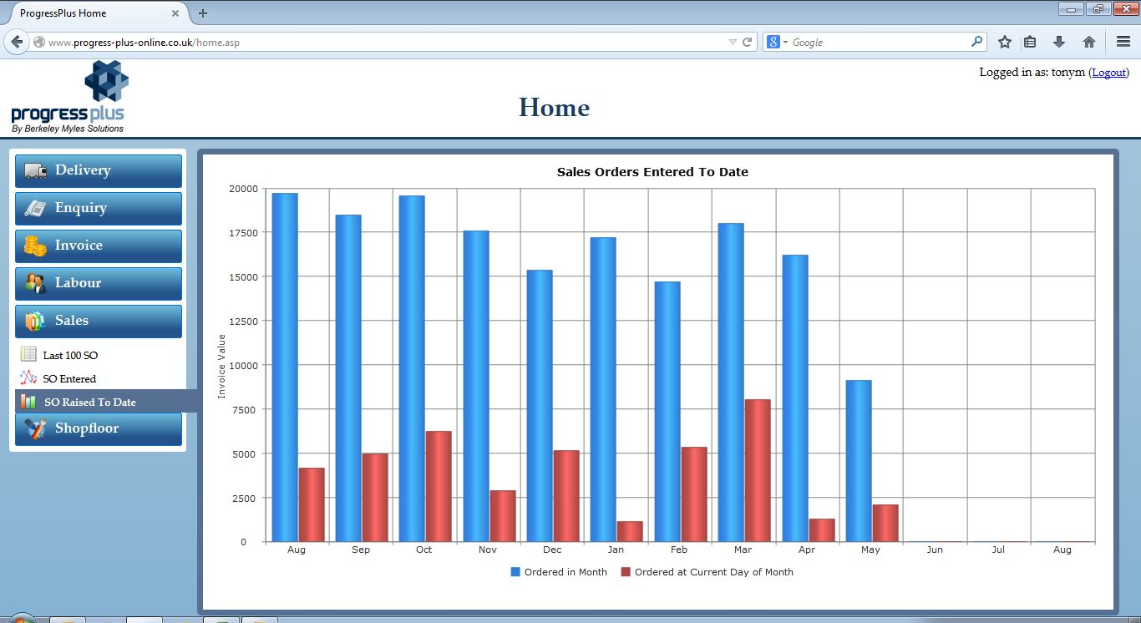
Task: Click the Logout link
Action: click(1108, 73)
